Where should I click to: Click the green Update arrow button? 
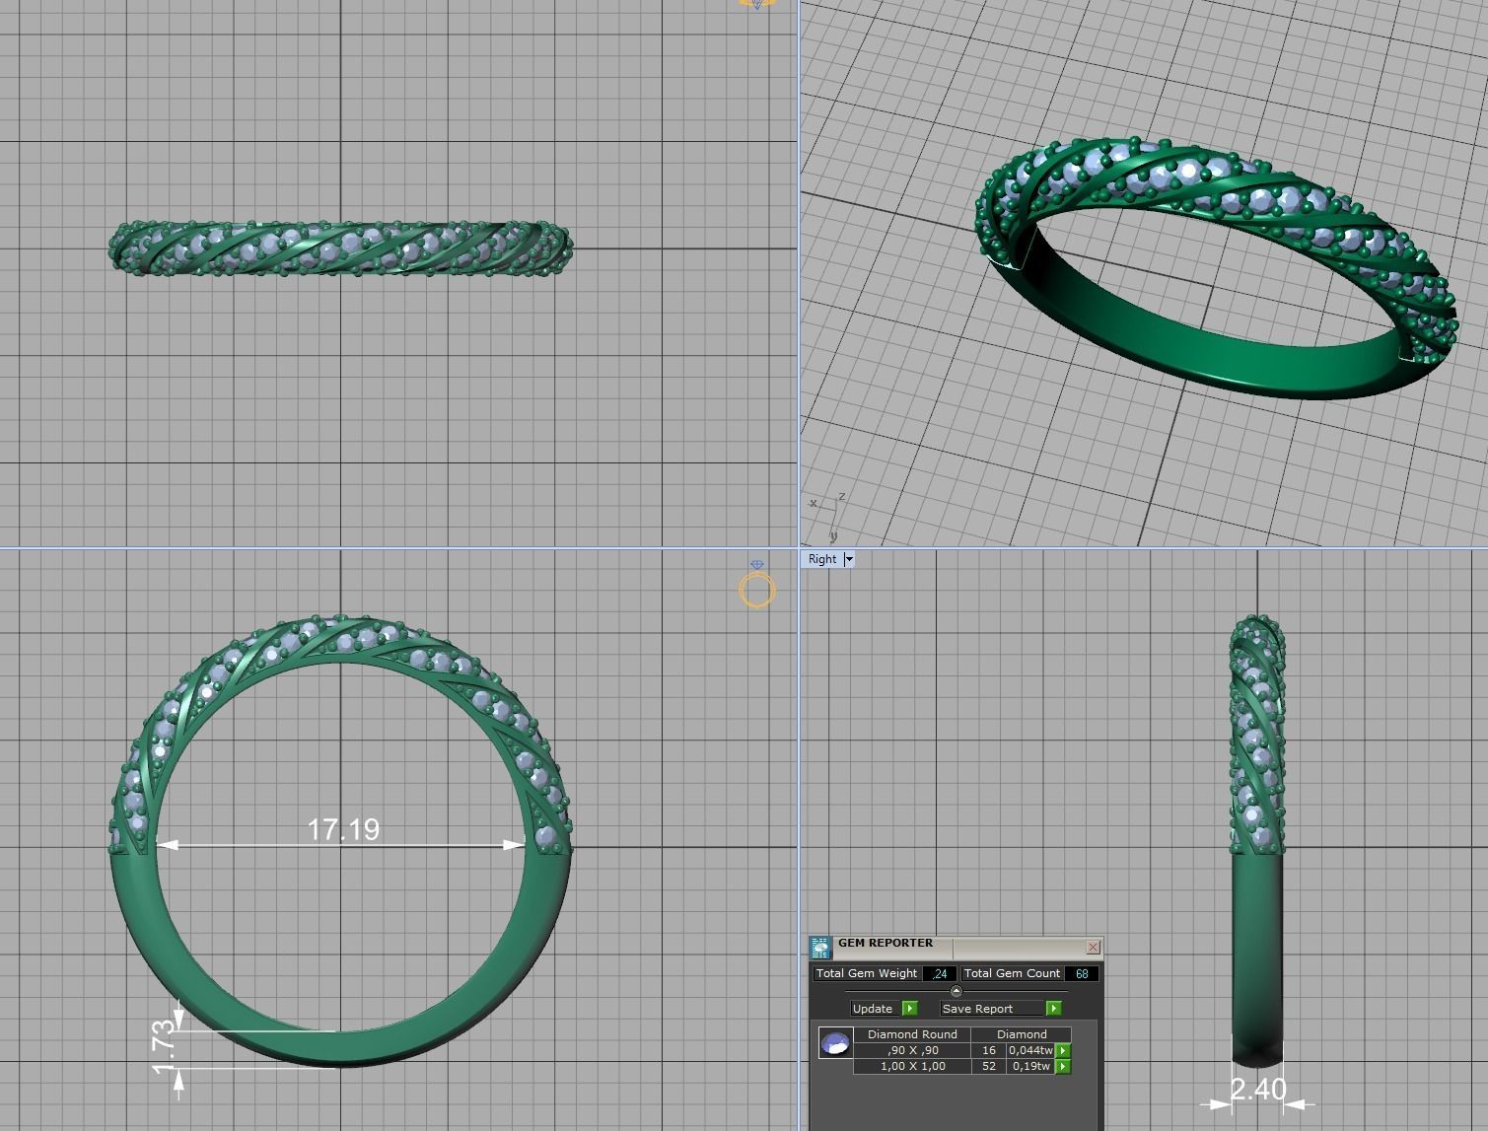[x=909, y=1008]
